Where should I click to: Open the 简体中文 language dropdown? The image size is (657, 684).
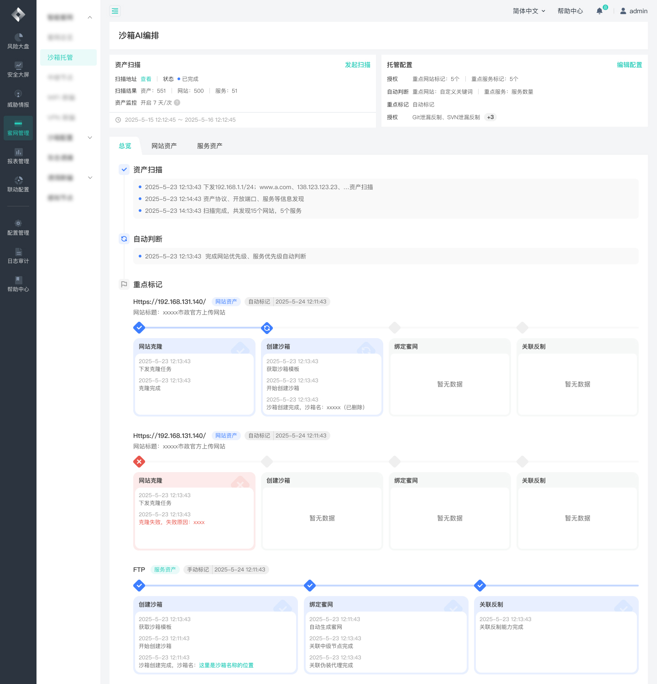click(529, 11)
